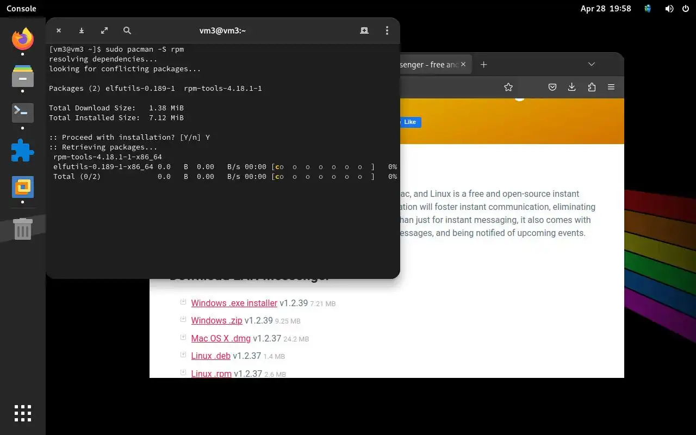This screenshot has height=435, width=696.
Task: Open the Console app menu in top bar
Action: pyautogui.click(x=21, y=8)
